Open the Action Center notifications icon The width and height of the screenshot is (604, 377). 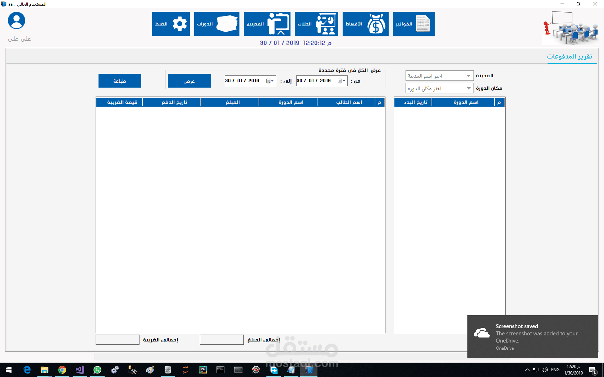point(593,370)
